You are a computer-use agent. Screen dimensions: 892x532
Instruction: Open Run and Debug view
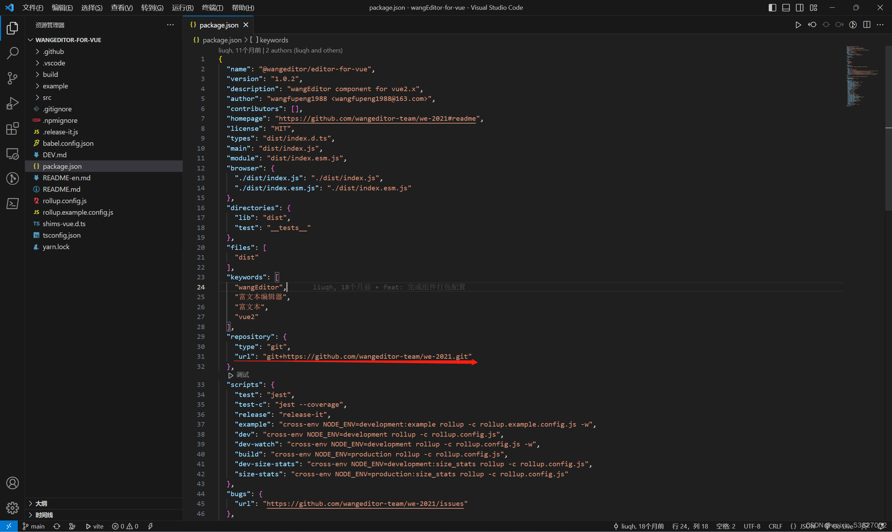point(12,103)
